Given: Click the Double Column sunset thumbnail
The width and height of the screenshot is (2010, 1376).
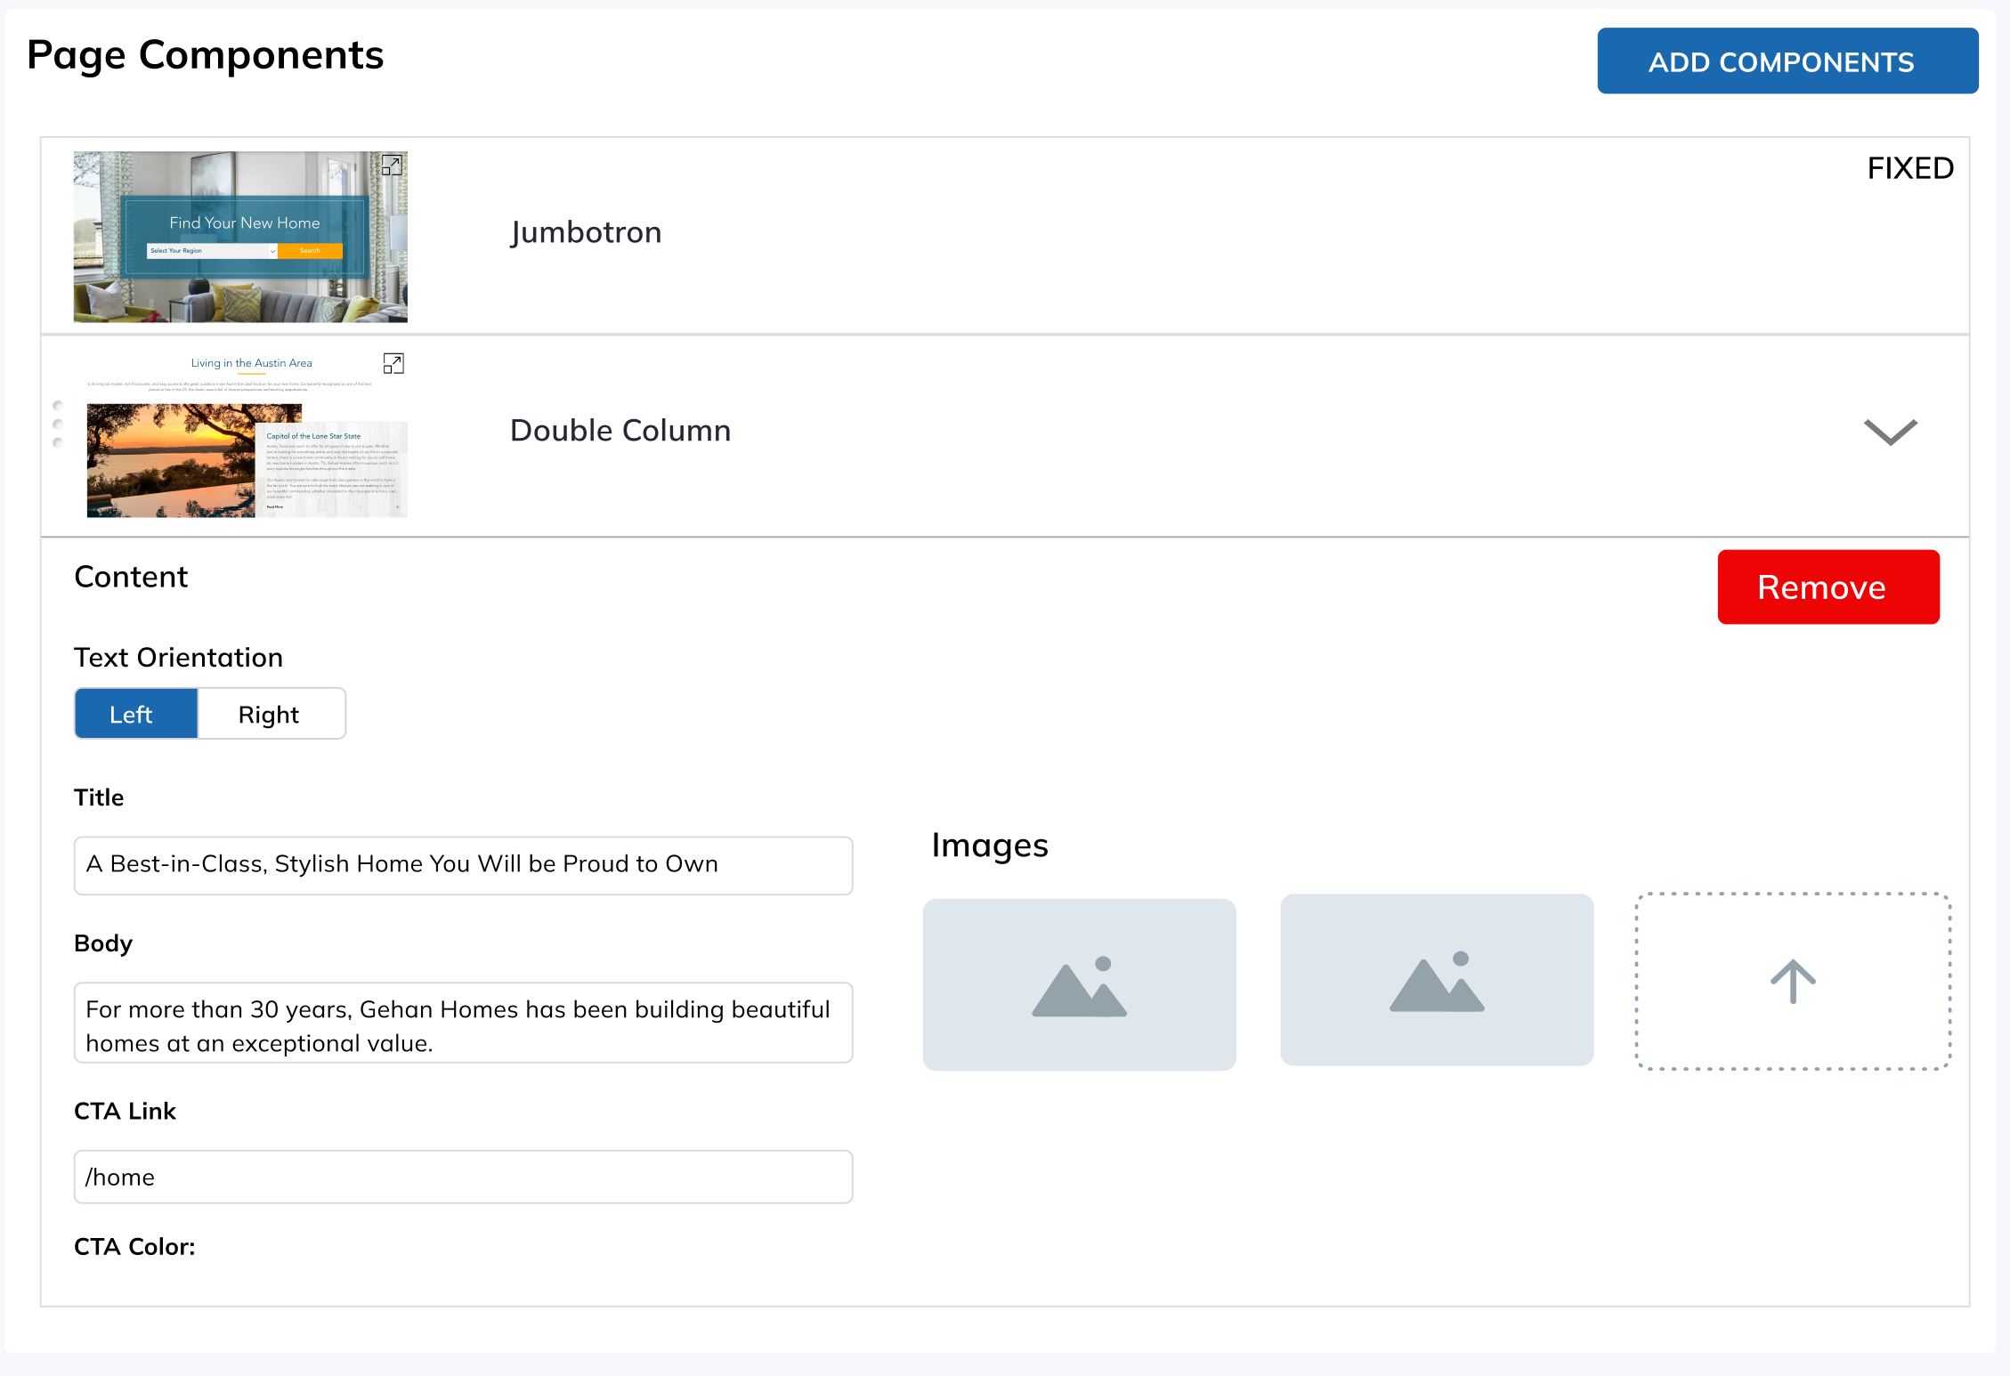Looking at the screenshot, I should (171, 461).
